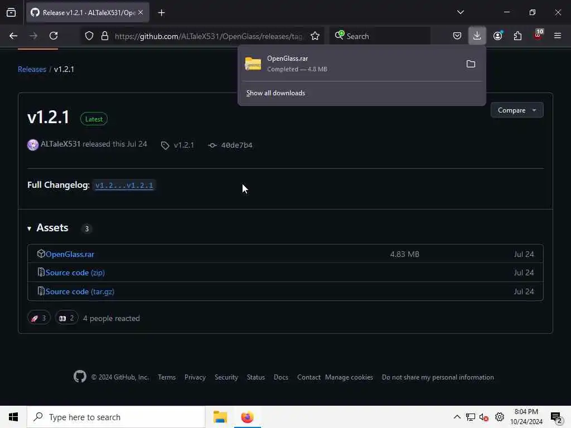Show OpenGlass.rar in containing folder
The height and width of the screenshot is (428, 571).
tap(471, 64)
